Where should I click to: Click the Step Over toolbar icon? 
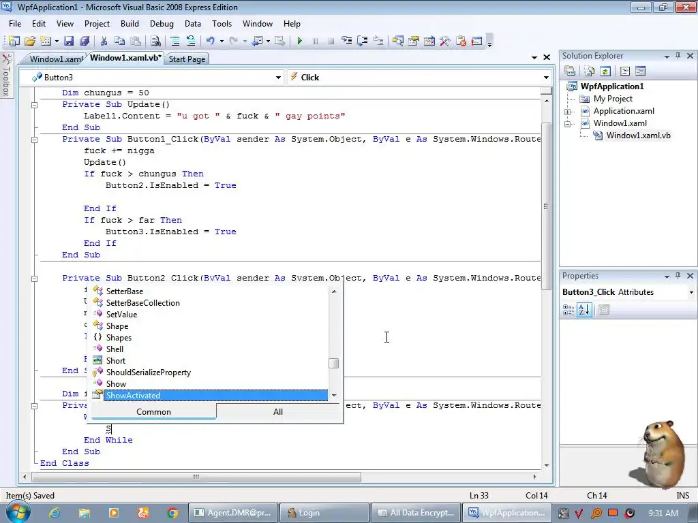363,41
